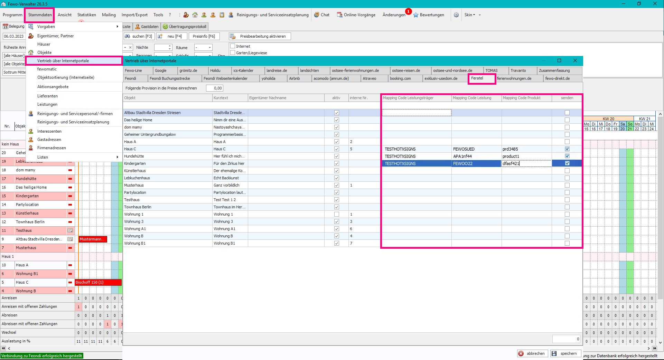Screen dimensions: 664x360
Task: Enable the Internet checkbox
Action: point(233,46)
